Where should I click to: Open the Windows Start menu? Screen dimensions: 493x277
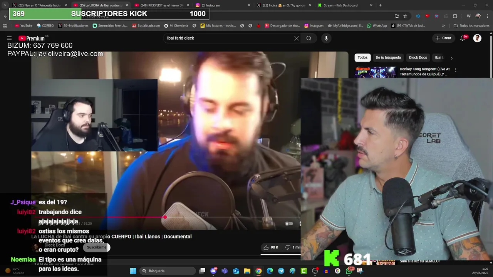[x=133, y=271]
